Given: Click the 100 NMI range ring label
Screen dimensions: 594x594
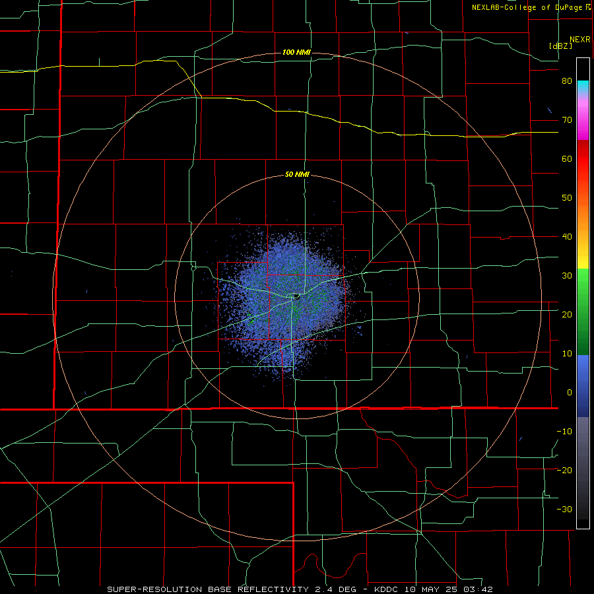Looking at the screenshot, I should click(296, 52).
